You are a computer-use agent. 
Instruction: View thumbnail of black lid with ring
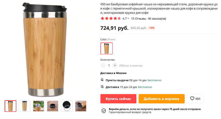(x=67, y=106)
